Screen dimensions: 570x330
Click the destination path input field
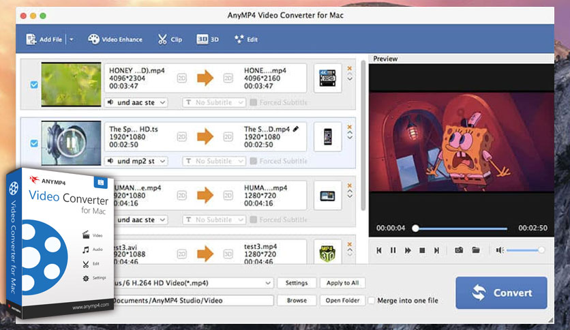[x=194, y=300]
